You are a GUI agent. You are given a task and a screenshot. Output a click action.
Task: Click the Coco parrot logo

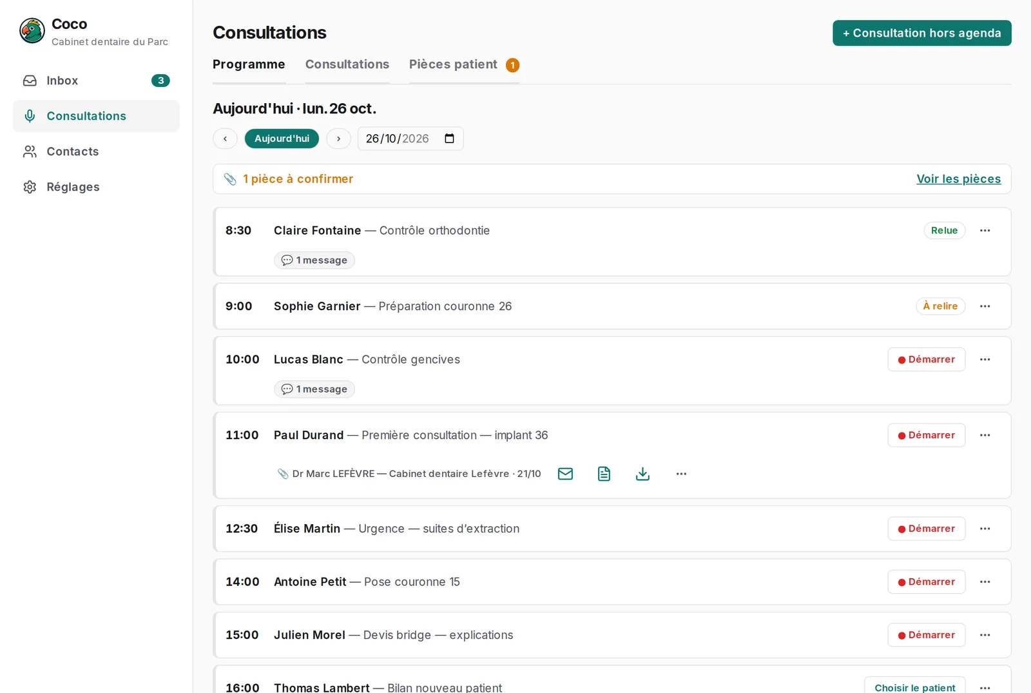pos(32,31)
